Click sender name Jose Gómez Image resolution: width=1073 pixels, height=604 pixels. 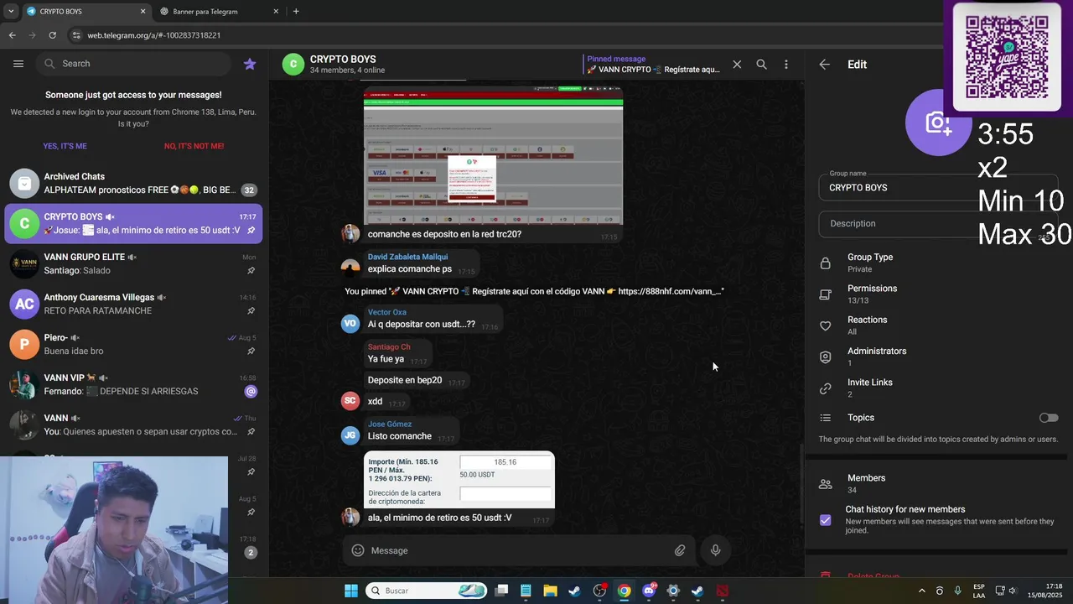(x=390, y=424)
